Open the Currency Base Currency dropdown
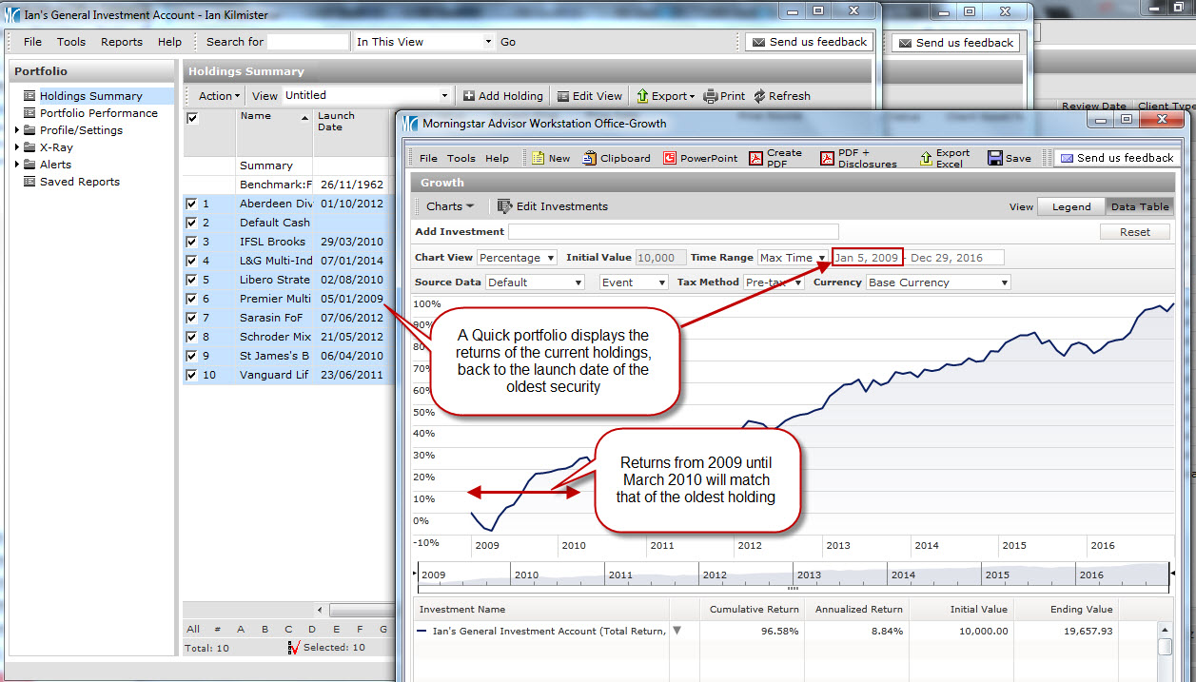 click(937, 283)
